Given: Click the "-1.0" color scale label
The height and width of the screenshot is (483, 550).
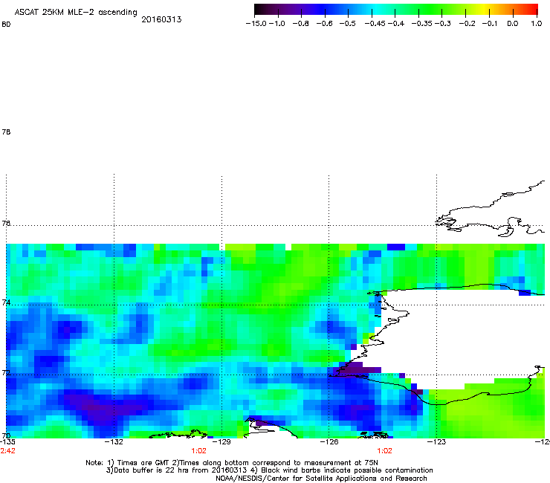Looking at the screenshot, I should tap(276, 24).
